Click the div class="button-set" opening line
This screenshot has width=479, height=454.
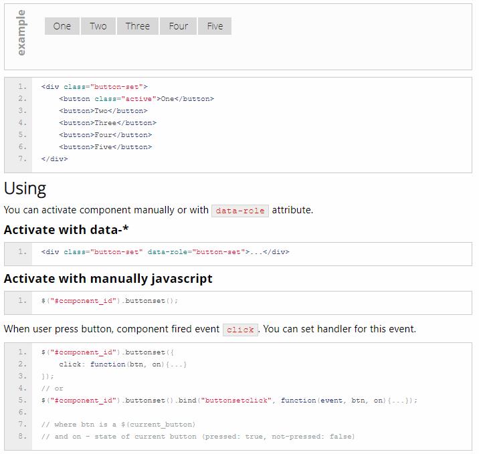tap(94, 87)
